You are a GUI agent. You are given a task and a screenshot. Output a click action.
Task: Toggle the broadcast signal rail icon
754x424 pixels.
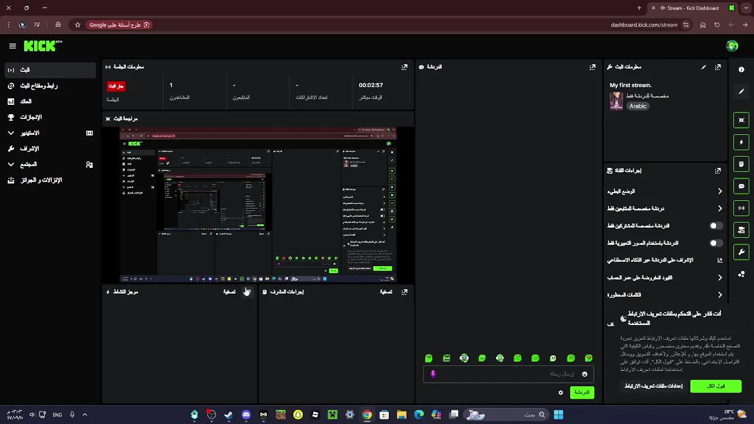click(741, 208)
